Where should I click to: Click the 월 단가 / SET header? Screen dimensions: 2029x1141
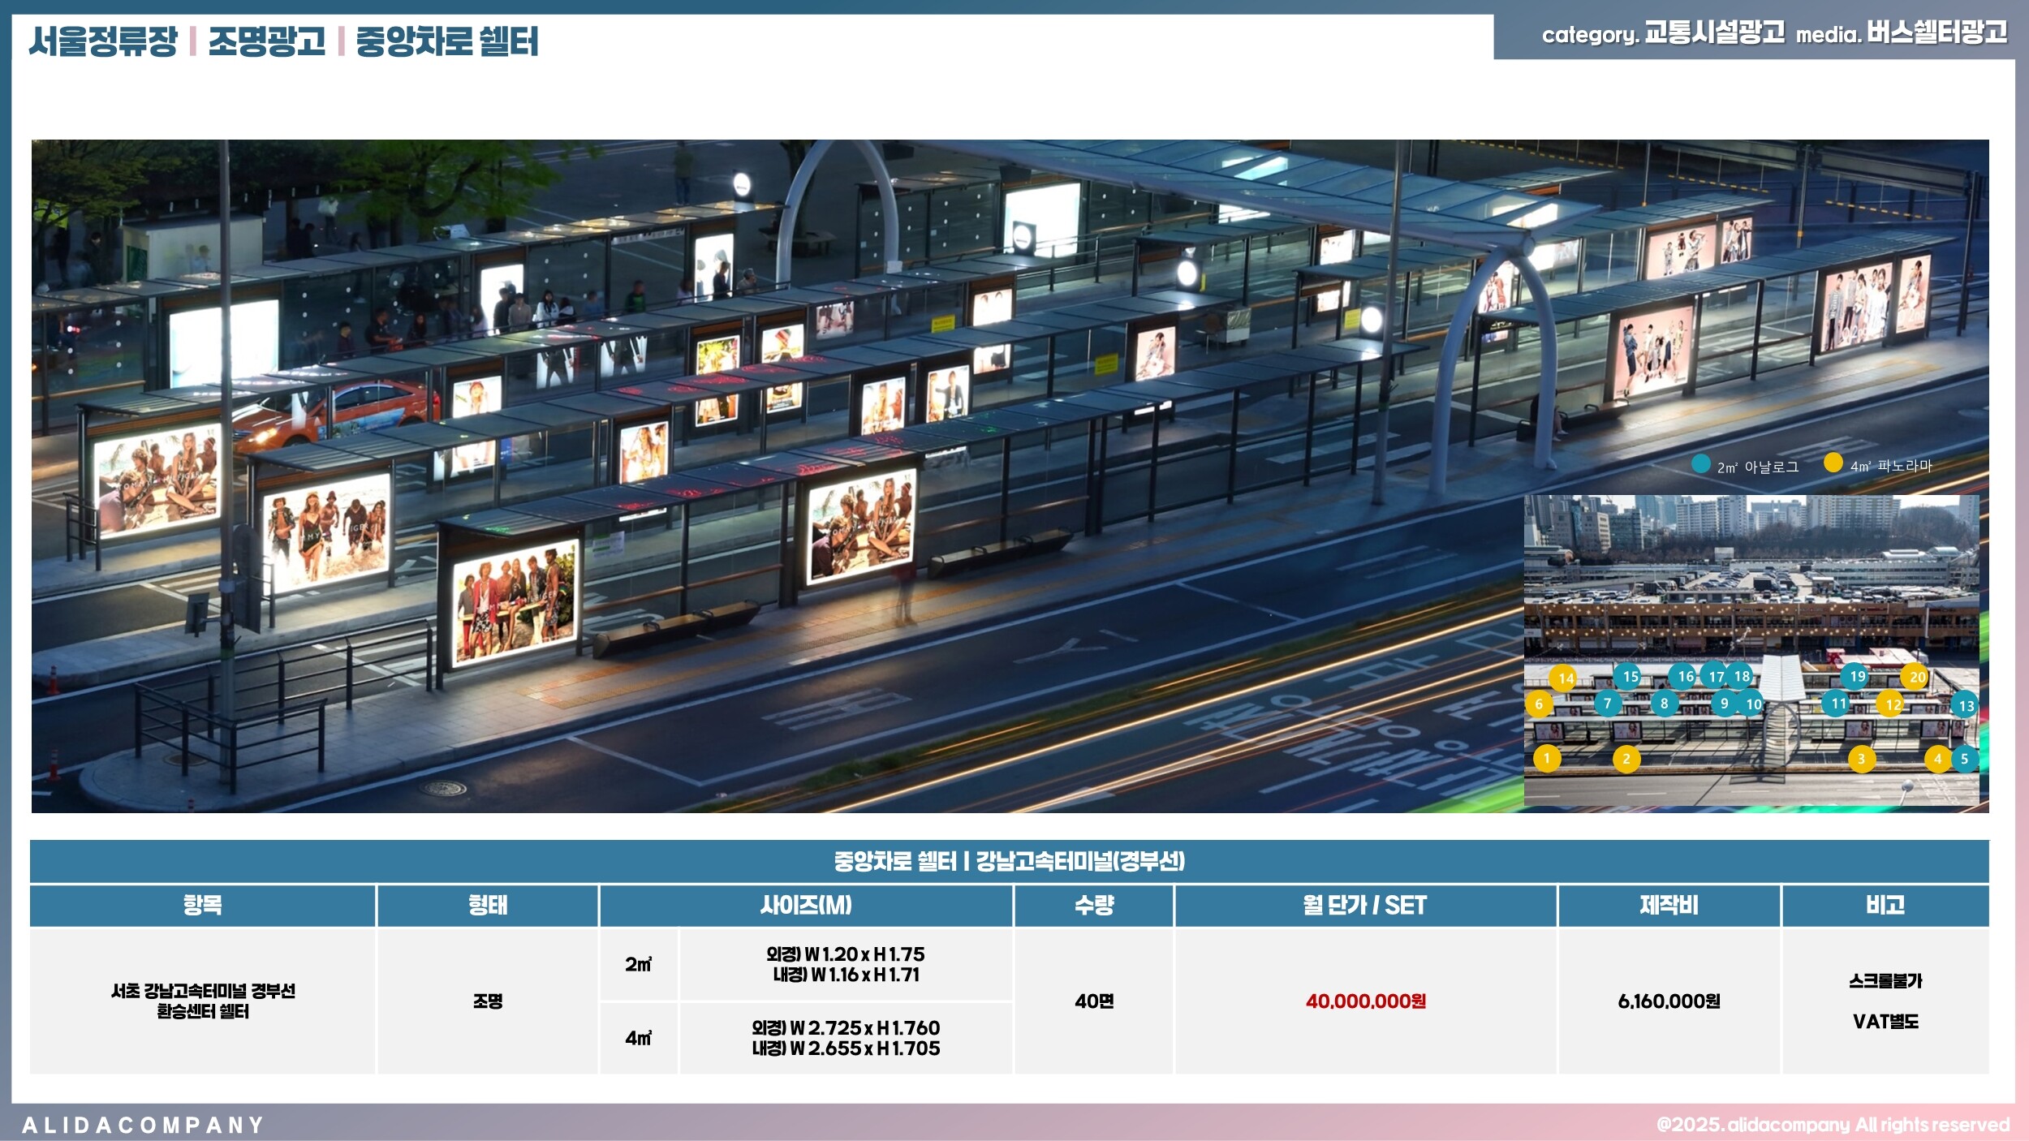tap(1364, 905)
